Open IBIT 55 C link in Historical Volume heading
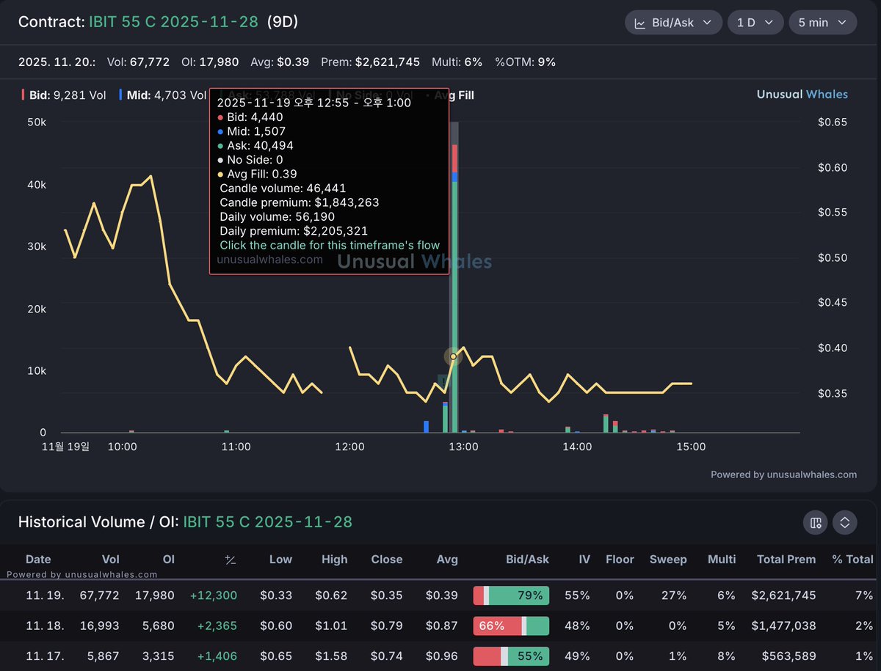 tap(268, 522)
